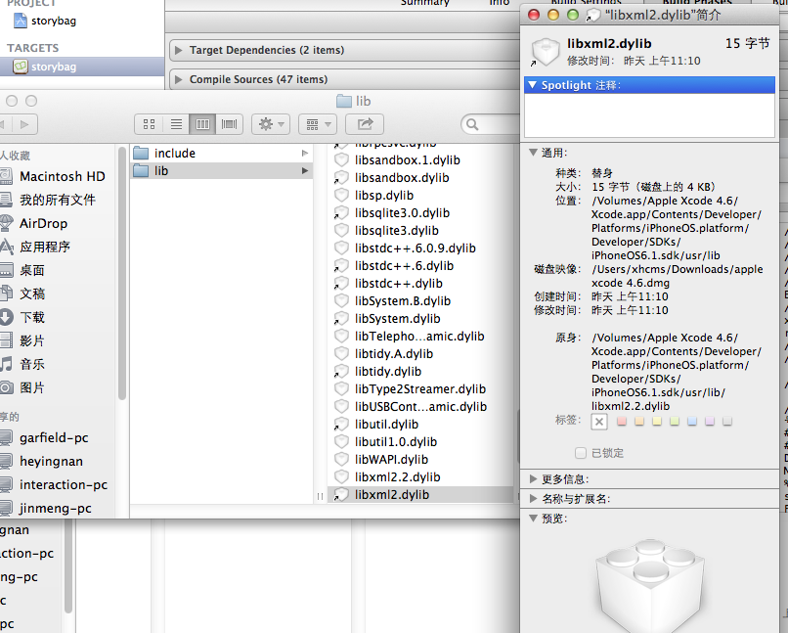
Task: Click the Share toolbar button in Finder
Action: click(x=365, y=124)
